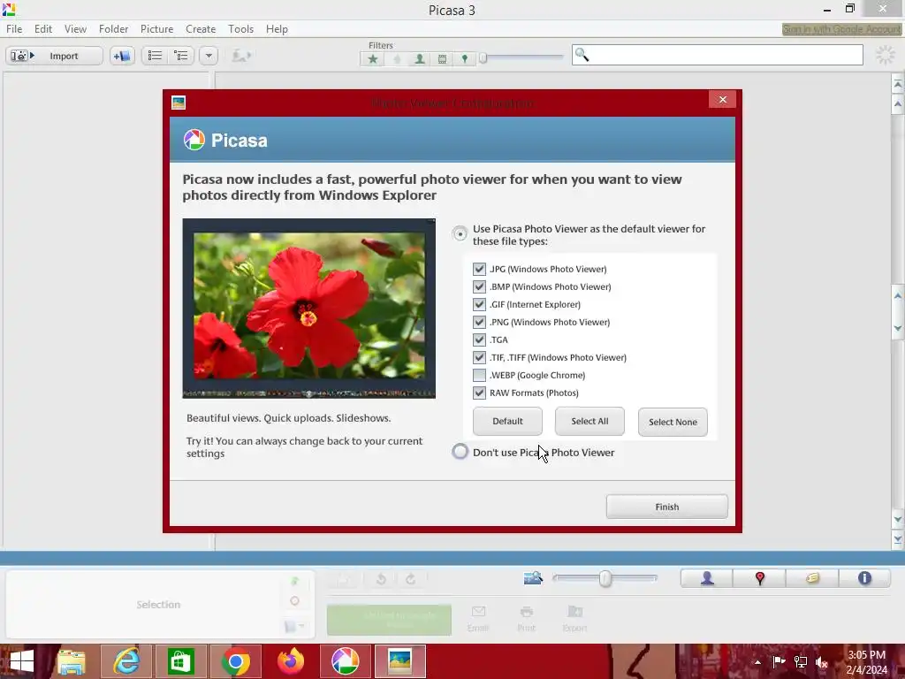Screen dimensions: 905x679
Task: Click the Export icon in bottom tray
Action: tap(574, 618)
